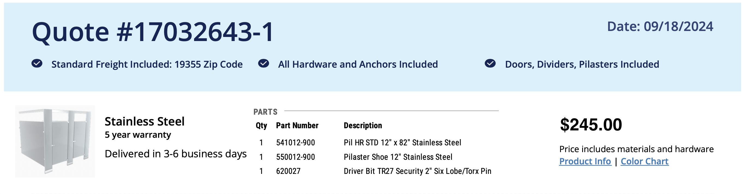Click the Driver Bit TR27 Security description
This screenshot has width=743, height=194.
pyautogui.click(x=417, y=171)
